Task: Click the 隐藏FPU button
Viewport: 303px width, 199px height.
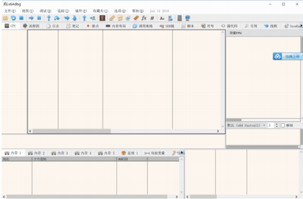Action: [236, 33]
